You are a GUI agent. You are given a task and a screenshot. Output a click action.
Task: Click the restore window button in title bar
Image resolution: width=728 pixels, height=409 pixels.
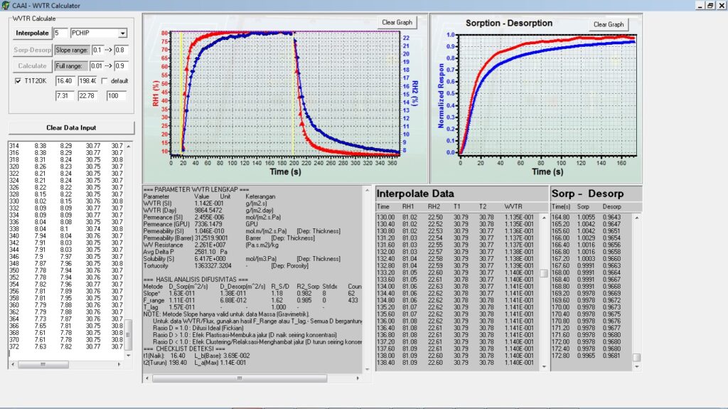tap(709, 5)
